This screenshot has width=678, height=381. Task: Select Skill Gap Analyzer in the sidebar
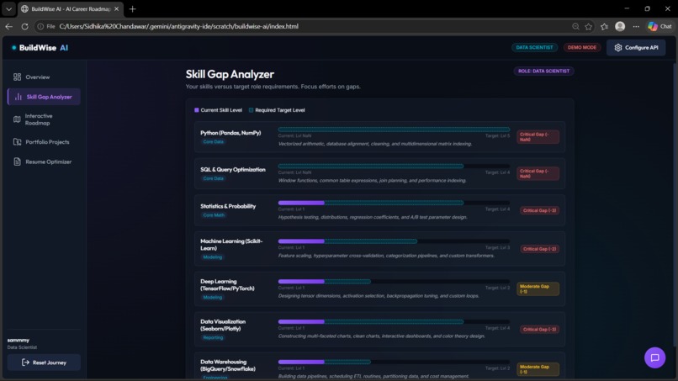tap(44, 97)
